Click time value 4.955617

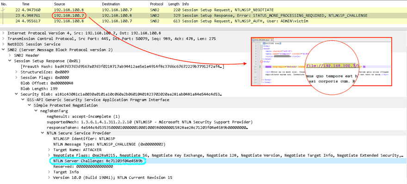pyautogui.click(x=31, y=21)
